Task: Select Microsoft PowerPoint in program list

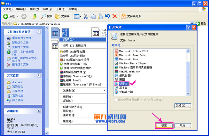Action: click(x=131, y=55)
